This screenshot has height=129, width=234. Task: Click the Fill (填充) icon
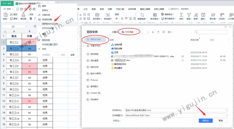pyautogui.click(x=203, y=15)
